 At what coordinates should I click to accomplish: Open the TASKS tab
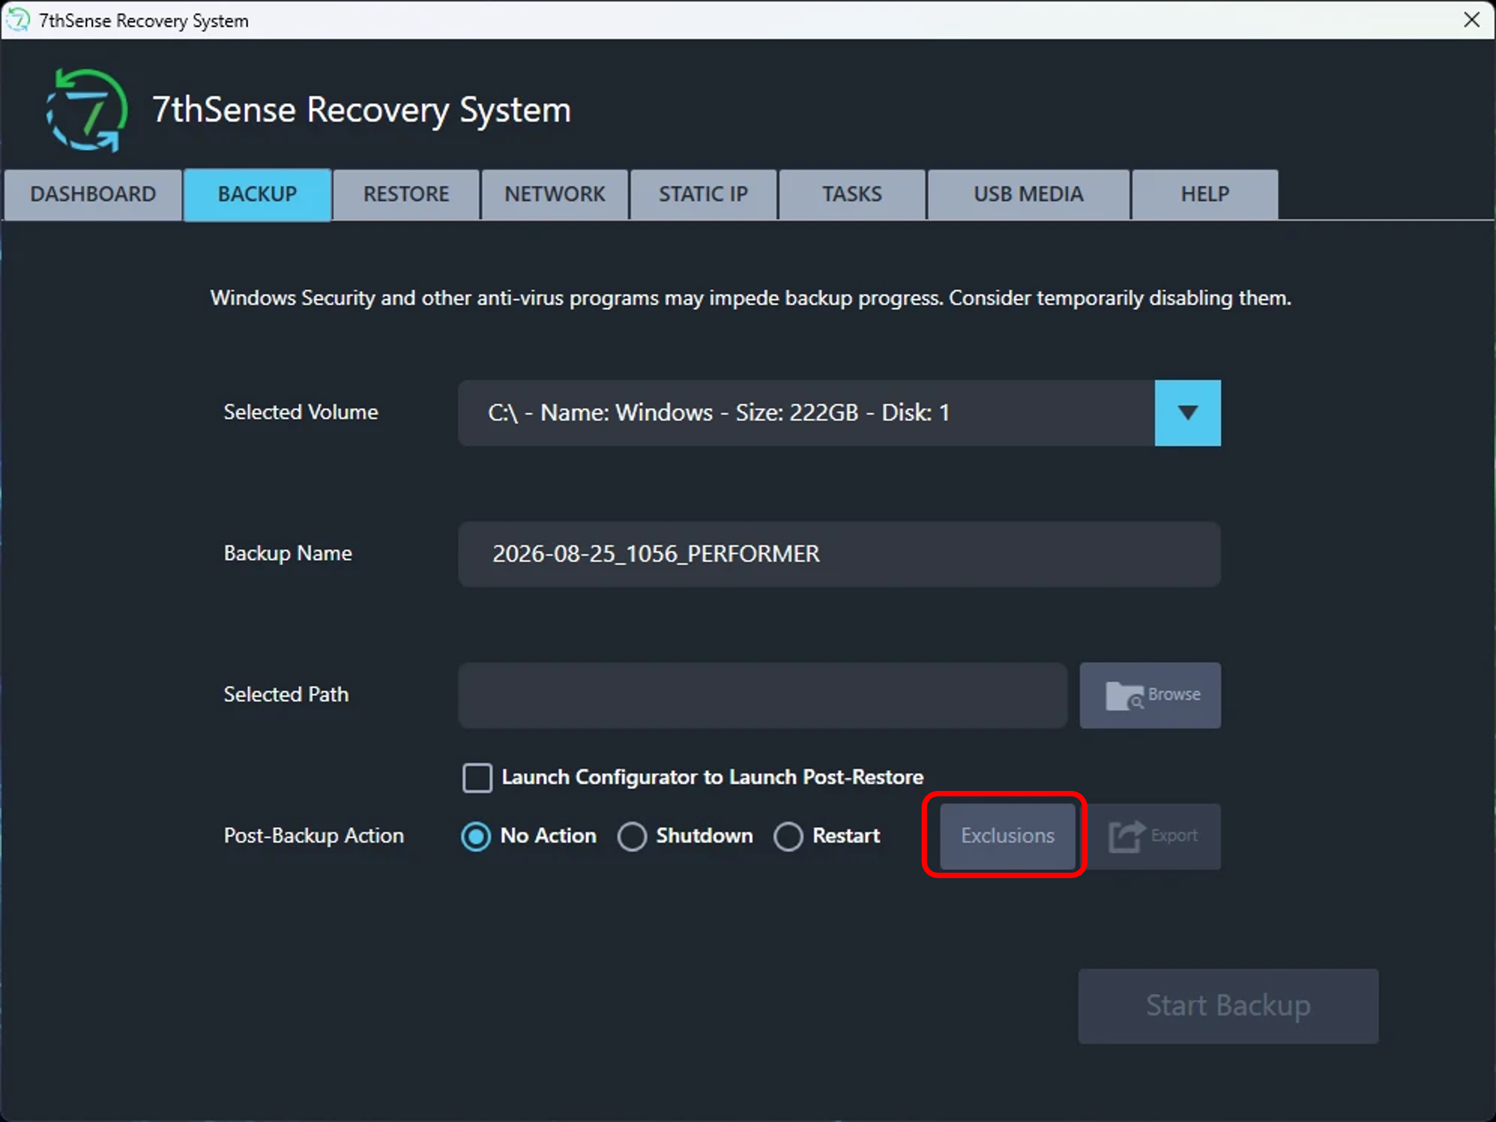coord(852,195)
